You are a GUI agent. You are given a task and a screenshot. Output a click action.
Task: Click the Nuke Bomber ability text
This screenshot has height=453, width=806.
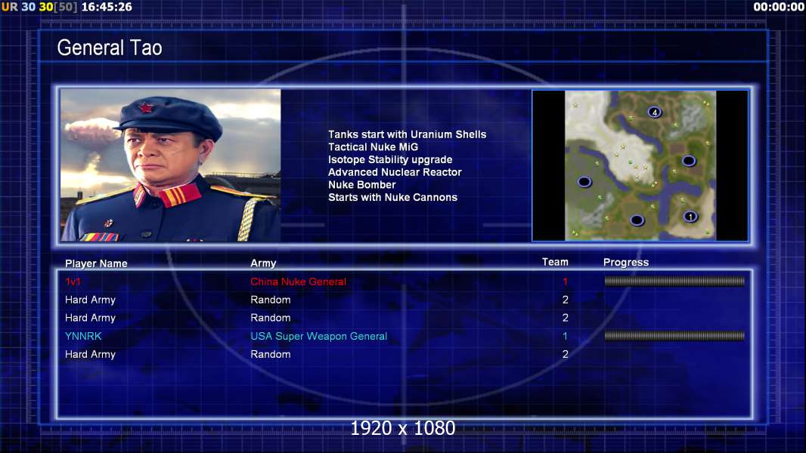click(x=362, y=185)
